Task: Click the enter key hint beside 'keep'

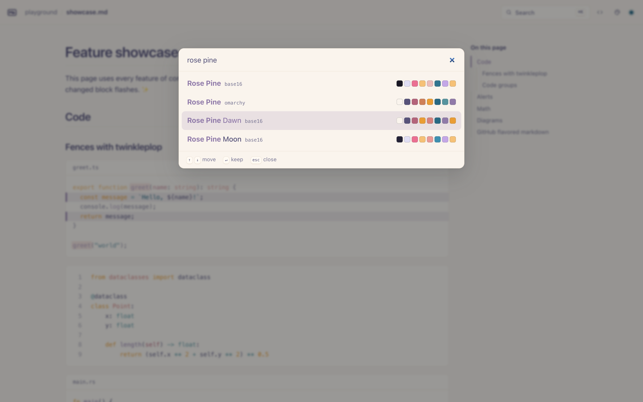Action: 226,160
